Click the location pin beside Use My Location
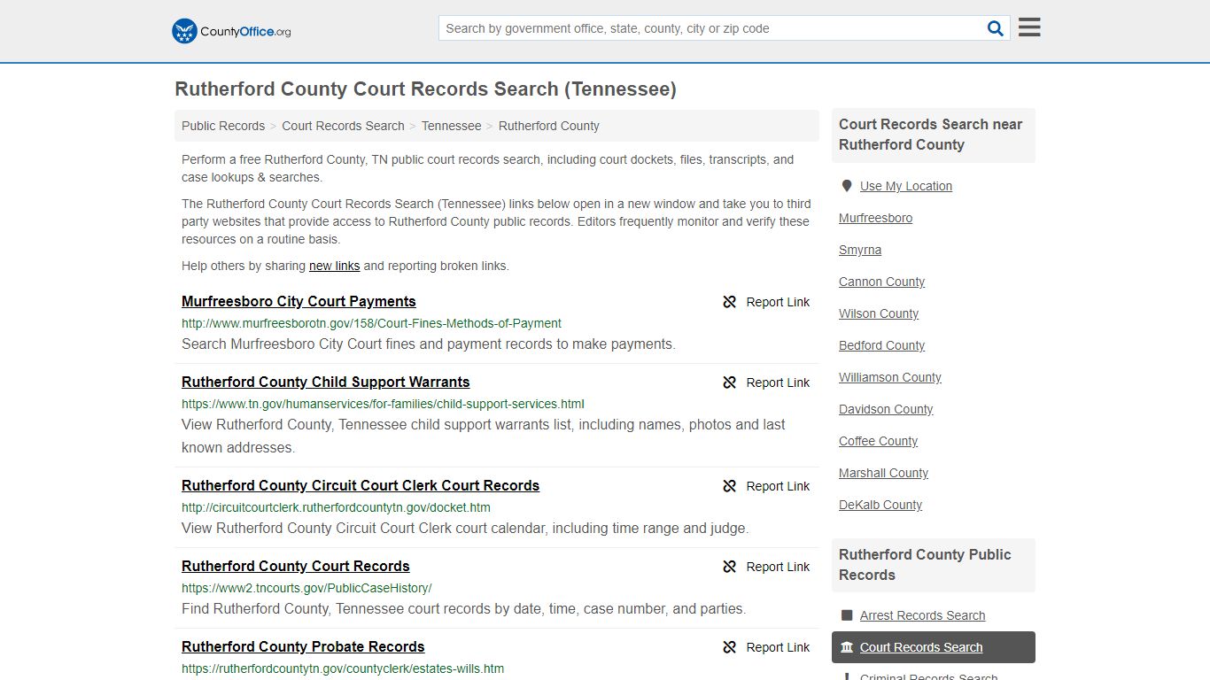The width and height of the screenshot is (1210, 680). [847, 186]
